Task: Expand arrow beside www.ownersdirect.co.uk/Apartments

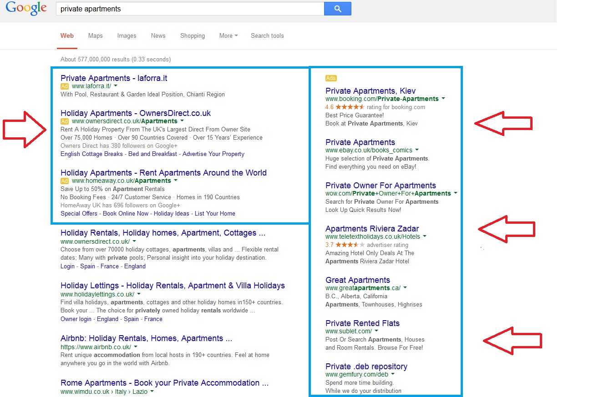Action: 182,121
